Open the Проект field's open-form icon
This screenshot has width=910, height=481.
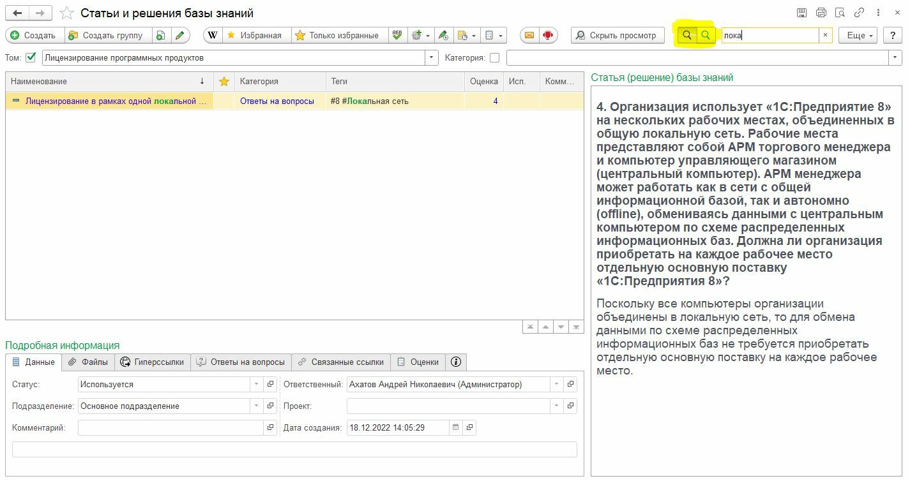click(570, 406)
